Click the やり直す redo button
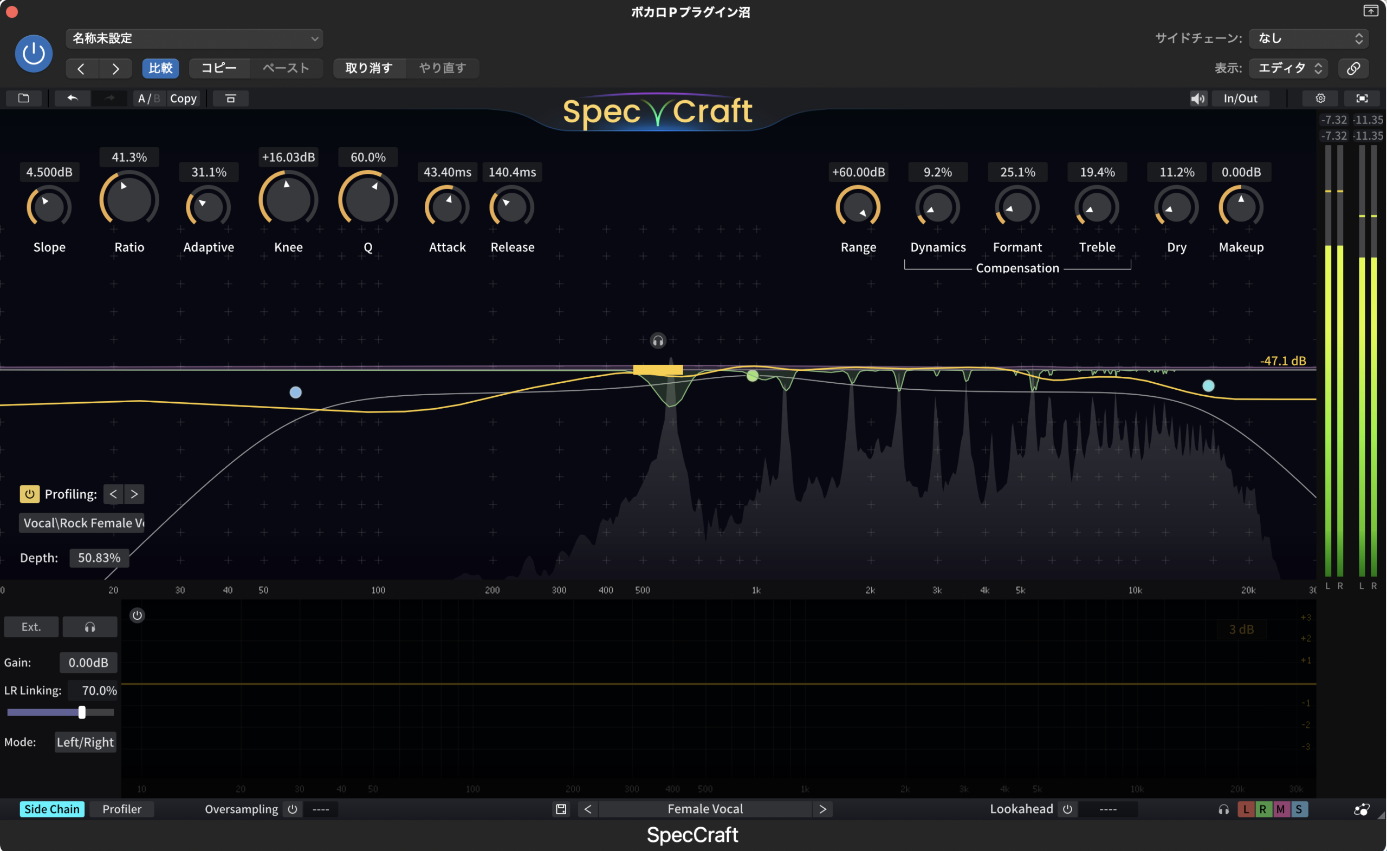The image size is (1387, 851). (x=443, y=69)
